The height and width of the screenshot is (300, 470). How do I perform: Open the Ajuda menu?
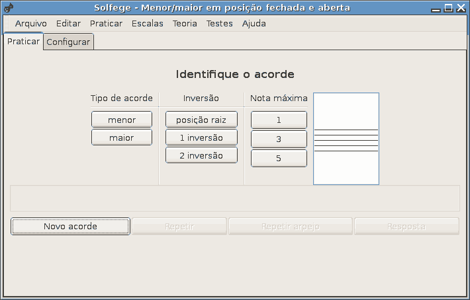click(x=254, y=23)
